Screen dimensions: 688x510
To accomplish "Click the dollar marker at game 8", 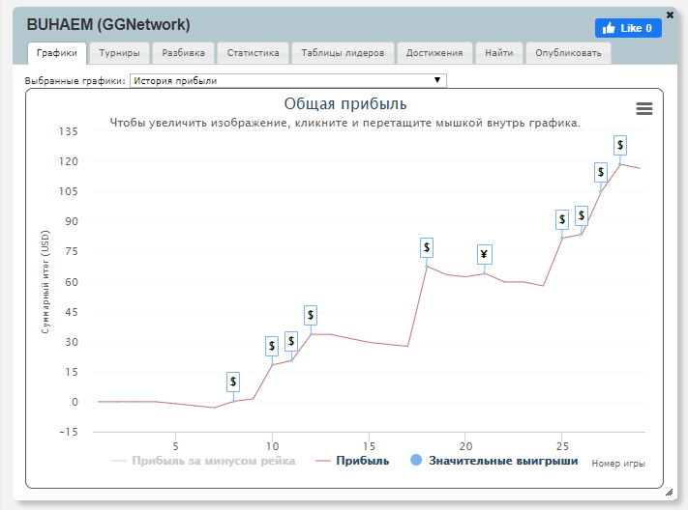I will click(233, 382).
